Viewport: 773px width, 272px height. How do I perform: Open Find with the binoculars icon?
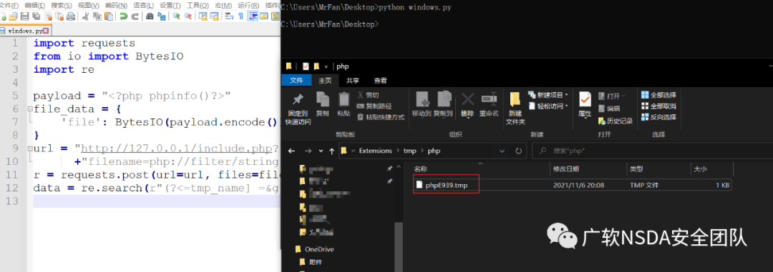pos(150,16)
